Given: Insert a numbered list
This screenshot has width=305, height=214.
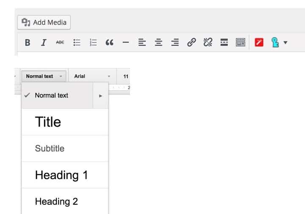Looking at the screenshot, I should 93,42.
